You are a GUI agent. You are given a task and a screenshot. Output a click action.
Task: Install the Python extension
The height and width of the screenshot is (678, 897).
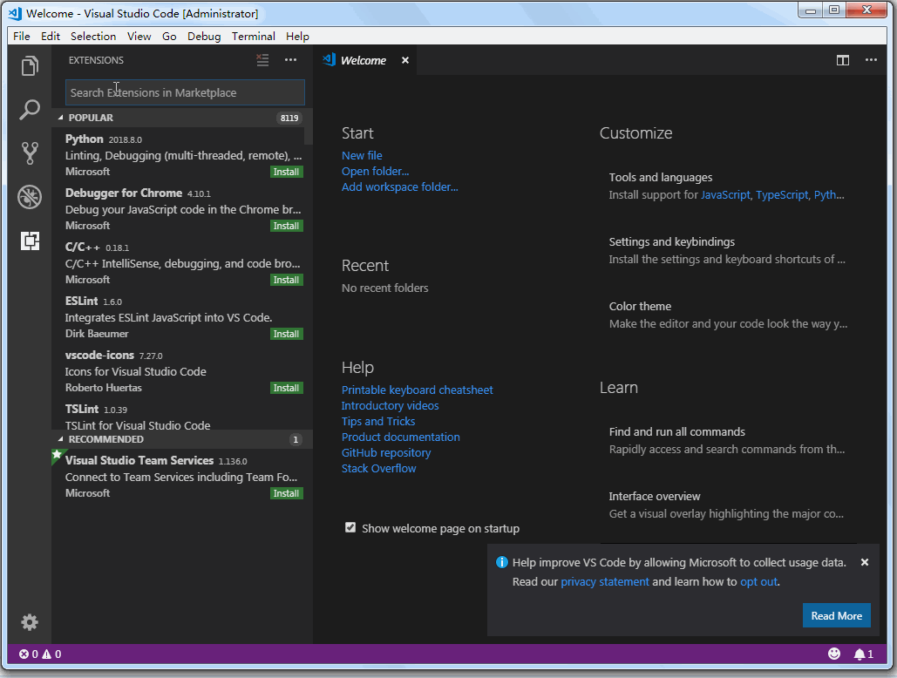coord(286,172)
